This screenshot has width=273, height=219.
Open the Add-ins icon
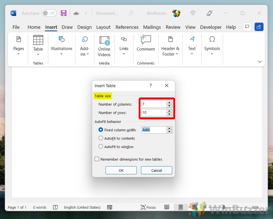[85, 39]
